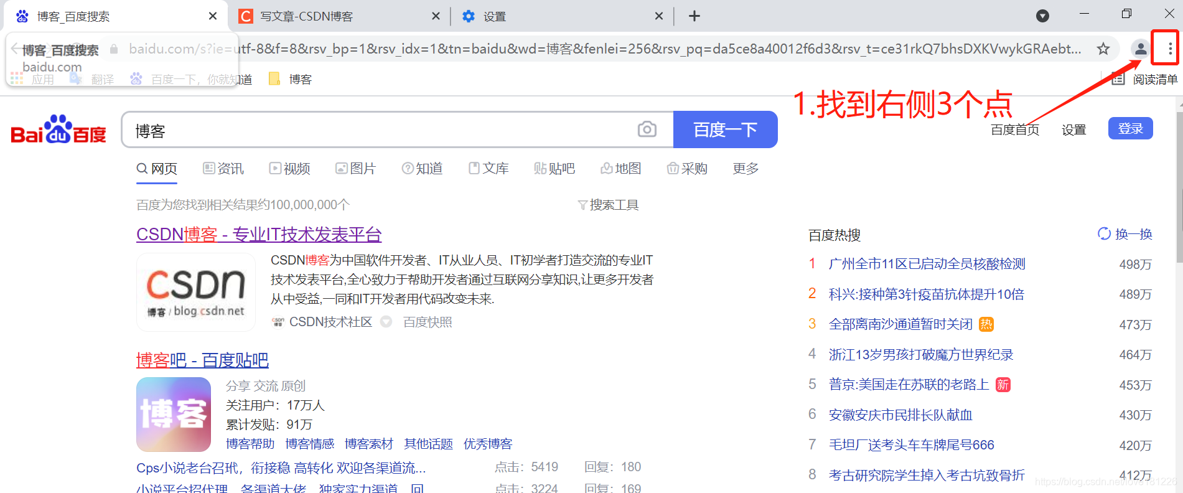Open the tab search dropdown arrow
The image size is (1183, 493).
(1042, 16)
